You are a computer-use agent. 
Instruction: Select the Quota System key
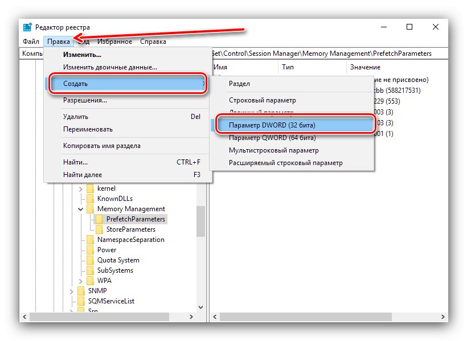coord(118,260)
